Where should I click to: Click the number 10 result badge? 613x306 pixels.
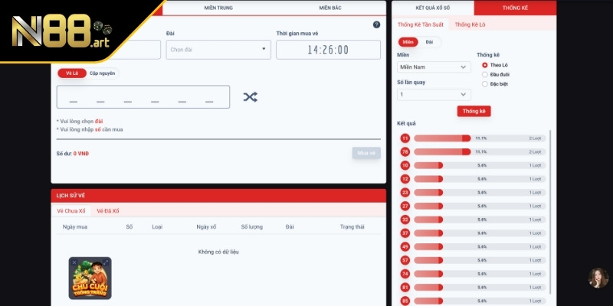pos(405,165)
